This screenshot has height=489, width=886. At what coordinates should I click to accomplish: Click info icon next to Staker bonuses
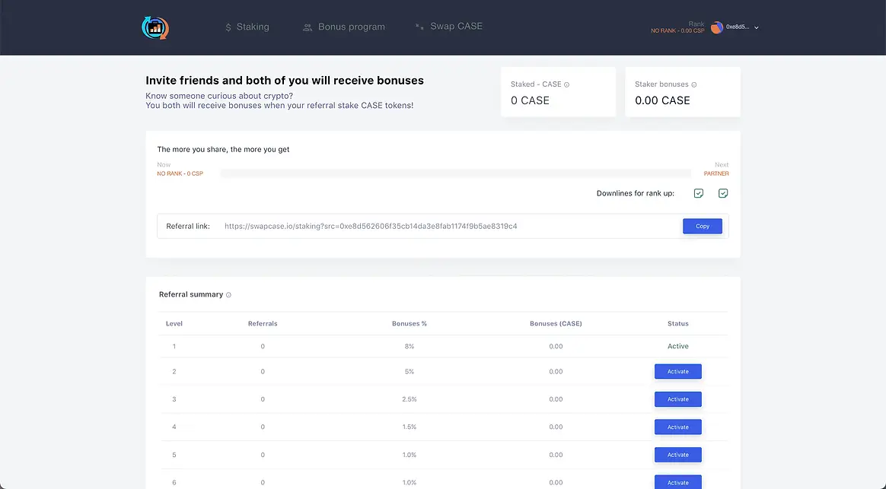pos(693,84)
